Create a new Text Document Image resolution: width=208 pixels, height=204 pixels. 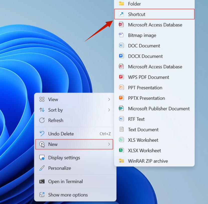(x=154, y=129)
